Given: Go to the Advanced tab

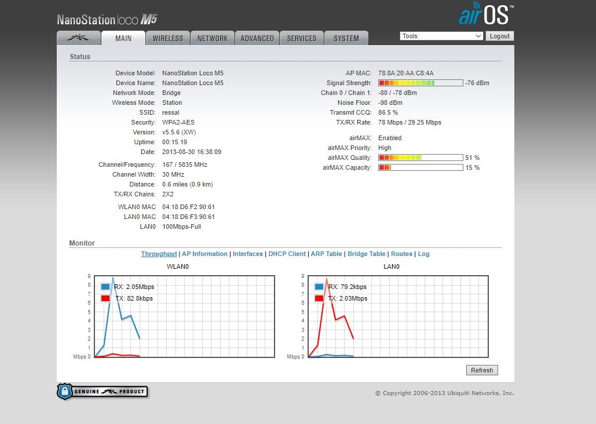Looking at the screenshot, I should pyautogui.click(x=257, y=38).
